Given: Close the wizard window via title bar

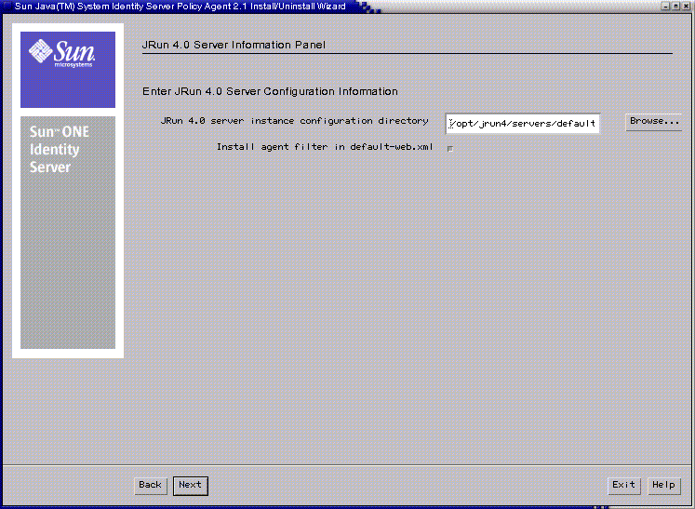Looking at the screenshot, I should click(x=686, y=7).
